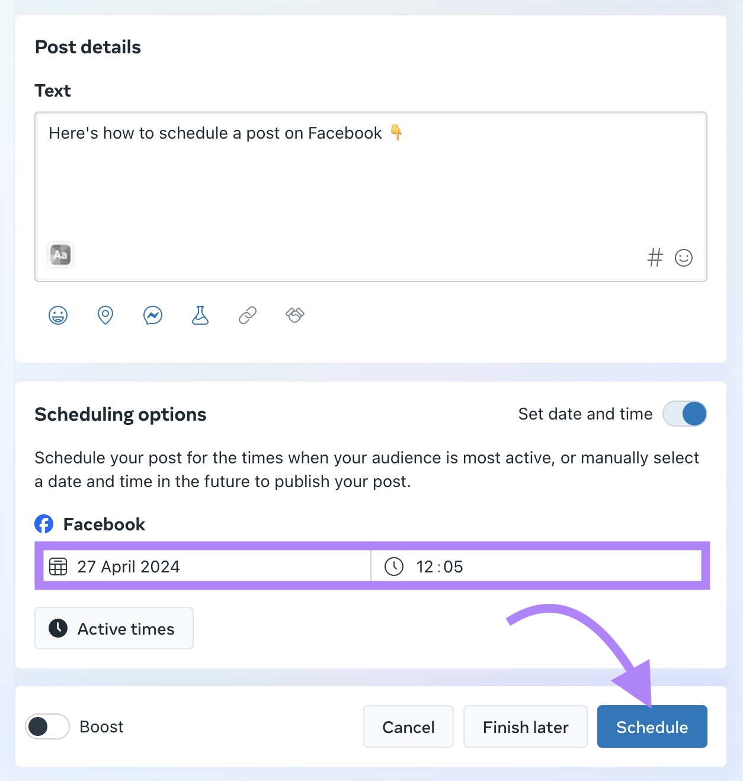Open the partnership collaboration option
Screen dimensions: 743x781
pos(294,315)
